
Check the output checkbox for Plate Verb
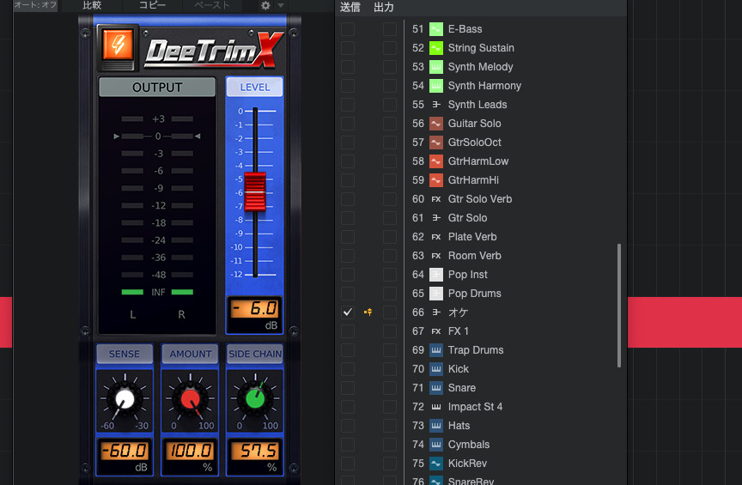tap(390, 237)
